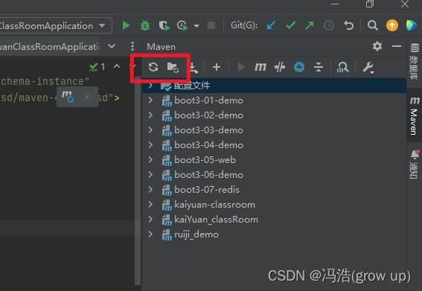Image resolution: width=422 pixels, height=291 pixels.
Task: Stop the running process
Action: [211, 25]
